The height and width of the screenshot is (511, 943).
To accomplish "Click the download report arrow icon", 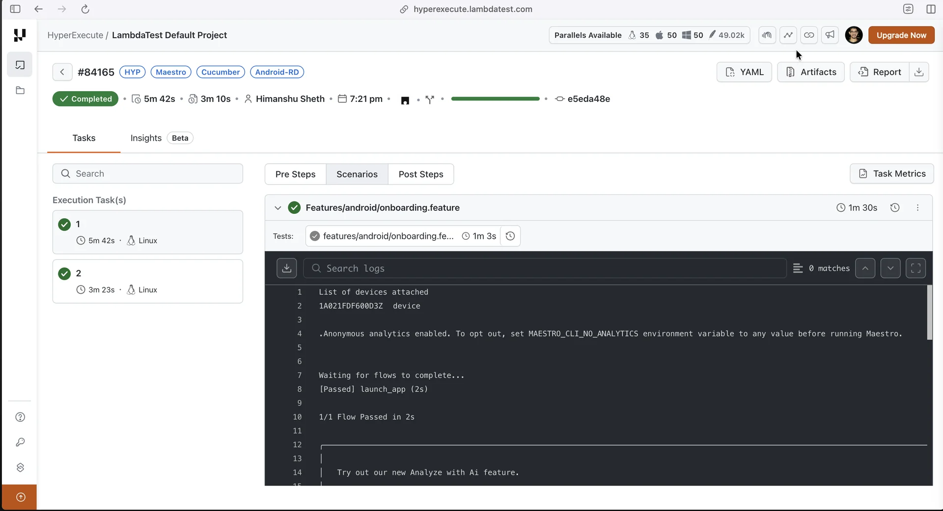I will tap(919, 72).
